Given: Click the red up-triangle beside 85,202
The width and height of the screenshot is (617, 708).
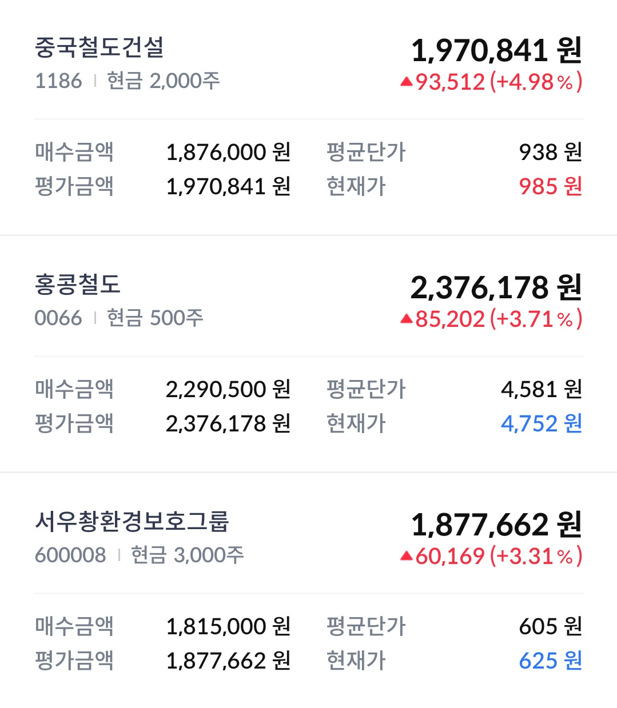Looking at the screenshot, I should 407,319.
